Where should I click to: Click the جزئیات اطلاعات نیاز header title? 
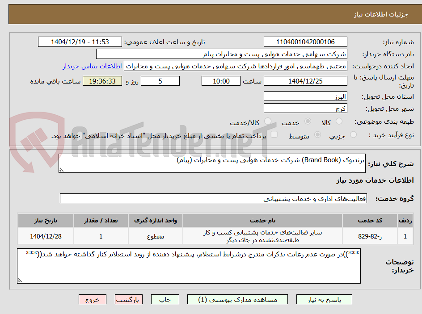point(381,14)
